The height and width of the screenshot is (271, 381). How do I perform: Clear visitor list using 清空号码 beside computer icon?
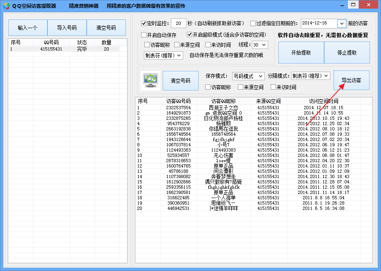click(x=181, y=81)
